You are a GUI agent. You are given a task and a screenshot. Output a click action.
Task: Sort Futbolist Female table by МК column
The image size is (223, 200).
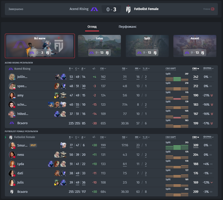tap(138, 137)
